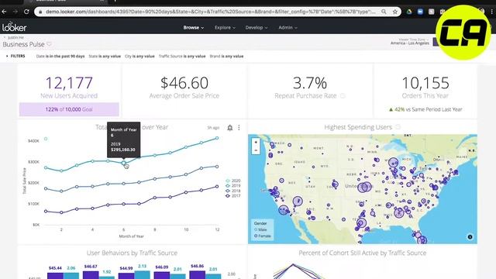Click the America - Los Angeles time zone
Image resolution: width=496 pixels, height=279 pixels.
(x=410, y=43)
